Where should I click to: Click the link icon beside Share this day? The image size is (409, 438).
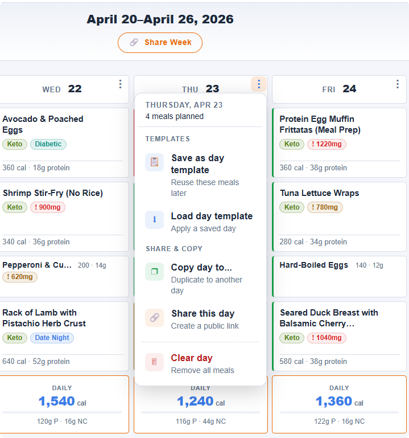tap(154, 318)
